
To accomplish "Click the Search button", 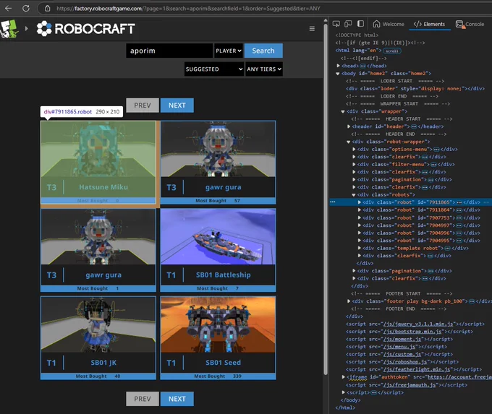I will click(263, 51).
